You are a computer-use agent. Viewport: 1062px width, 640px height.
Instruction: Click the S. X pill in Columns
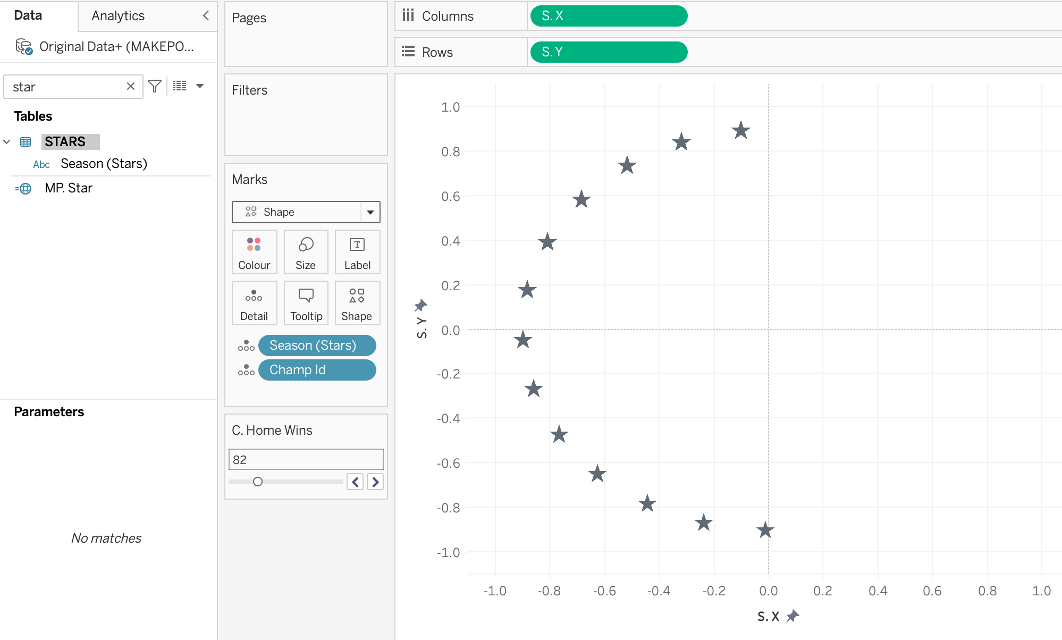(x=609, y=16)
